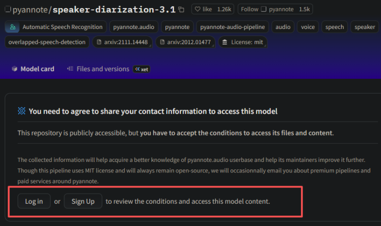The image size is (381, 226).
Task: Filter by the voice tag
Action: (x=308, y=27)
